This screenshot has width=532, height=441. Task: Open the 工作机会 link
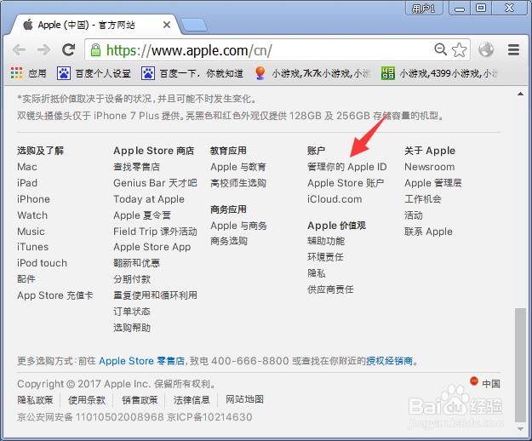[x=423, y=199]
